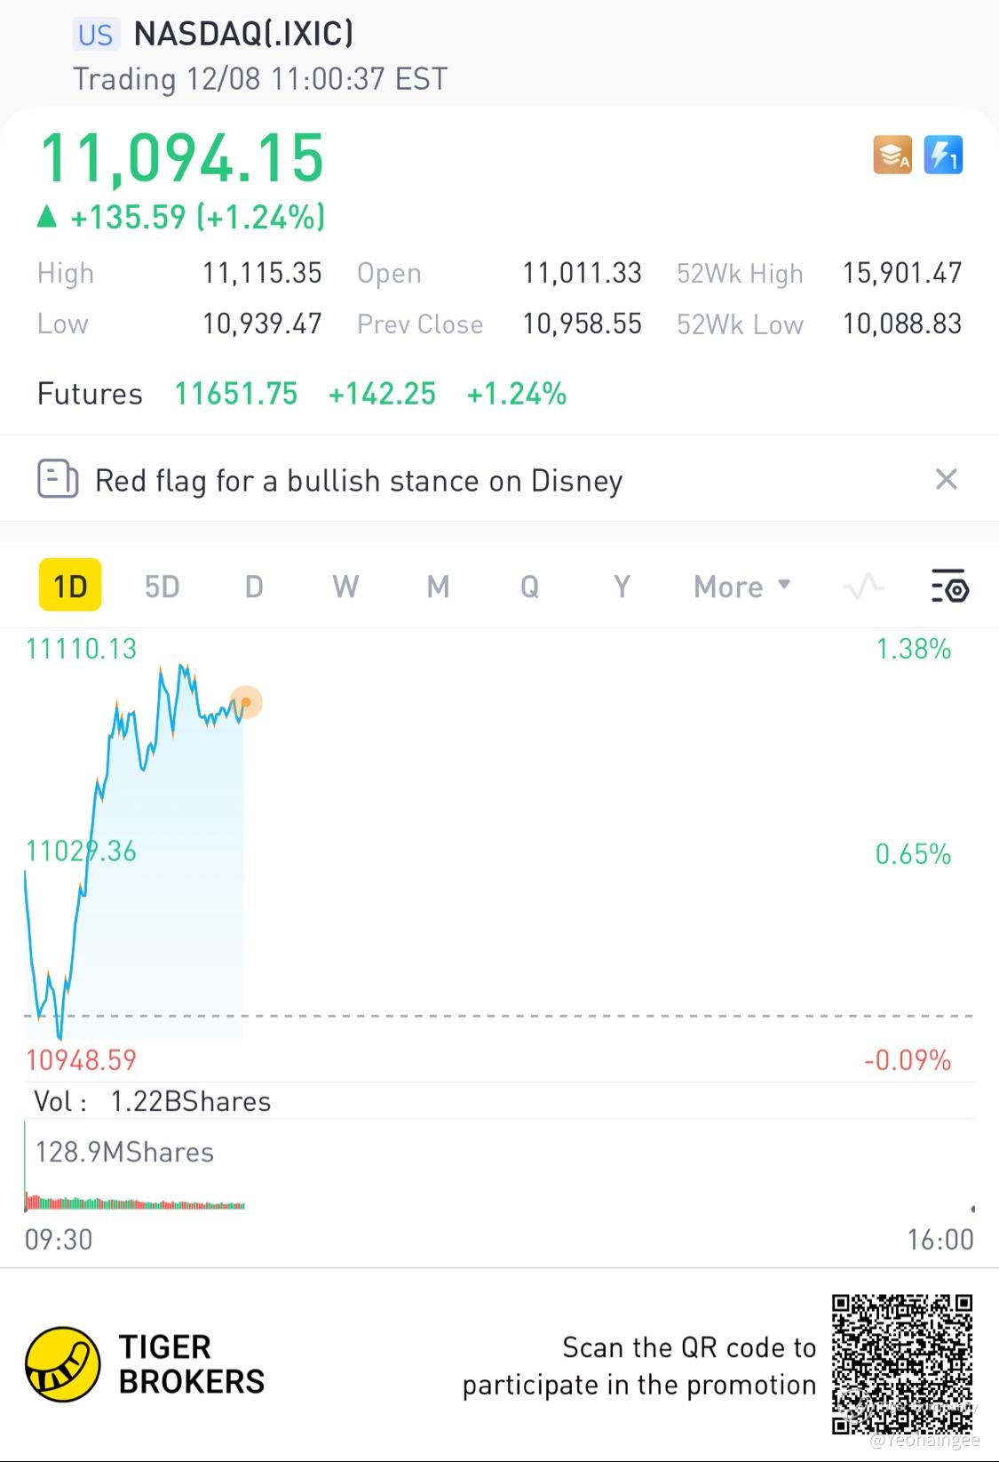
Task: Read the Red flag Disney headline
Action: (x=359, y=481)
